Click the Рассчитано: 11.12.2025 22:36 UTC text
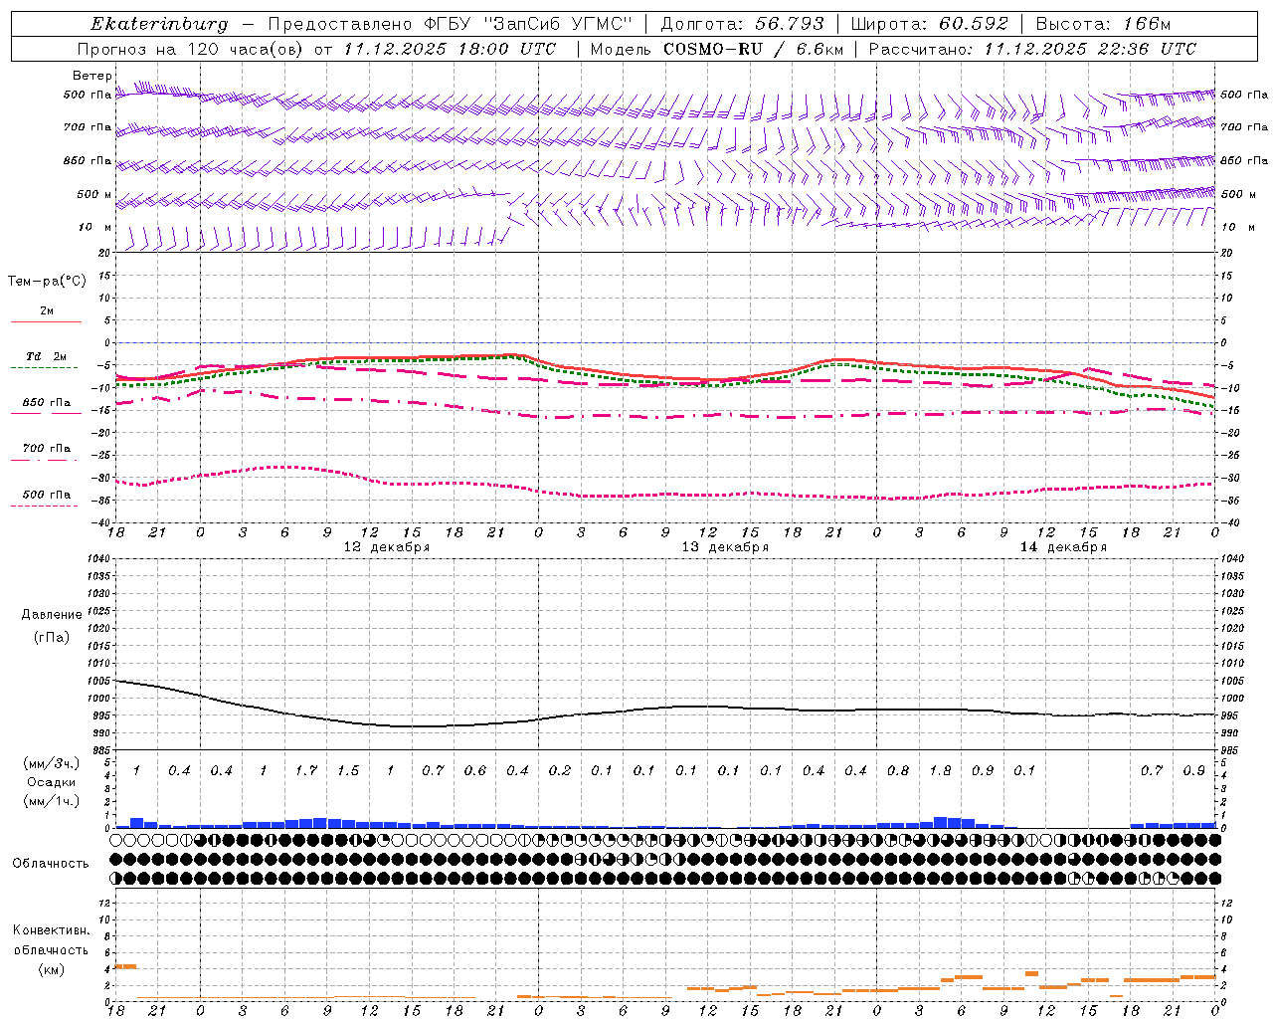The width and height of the screenshot is (1273, 1019). pyautogui.click(x=1033, y=49)
